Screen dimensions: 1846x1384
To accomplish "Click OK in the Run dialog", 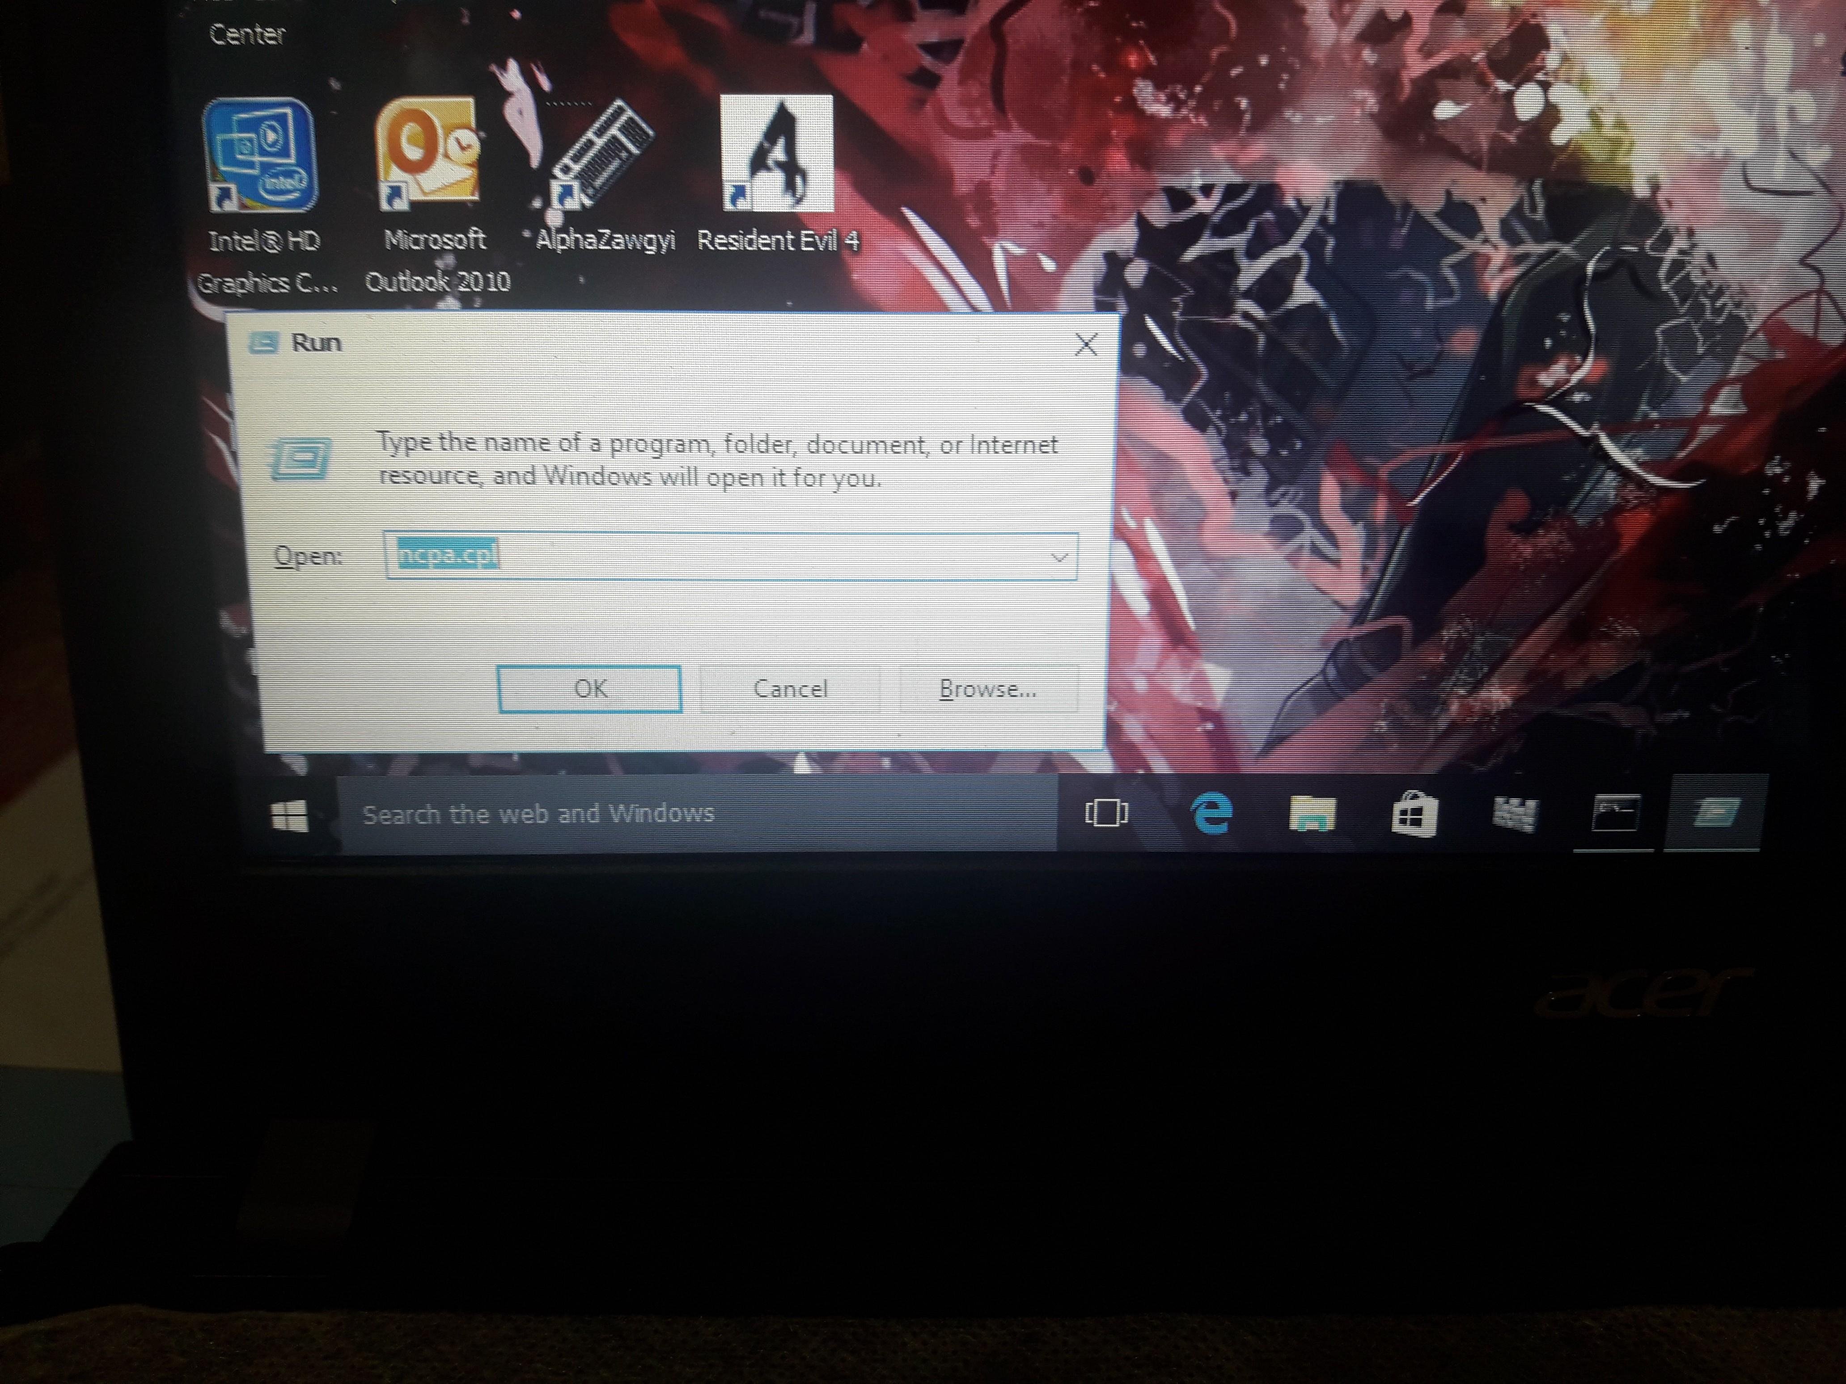I will (x=589, y=688).
